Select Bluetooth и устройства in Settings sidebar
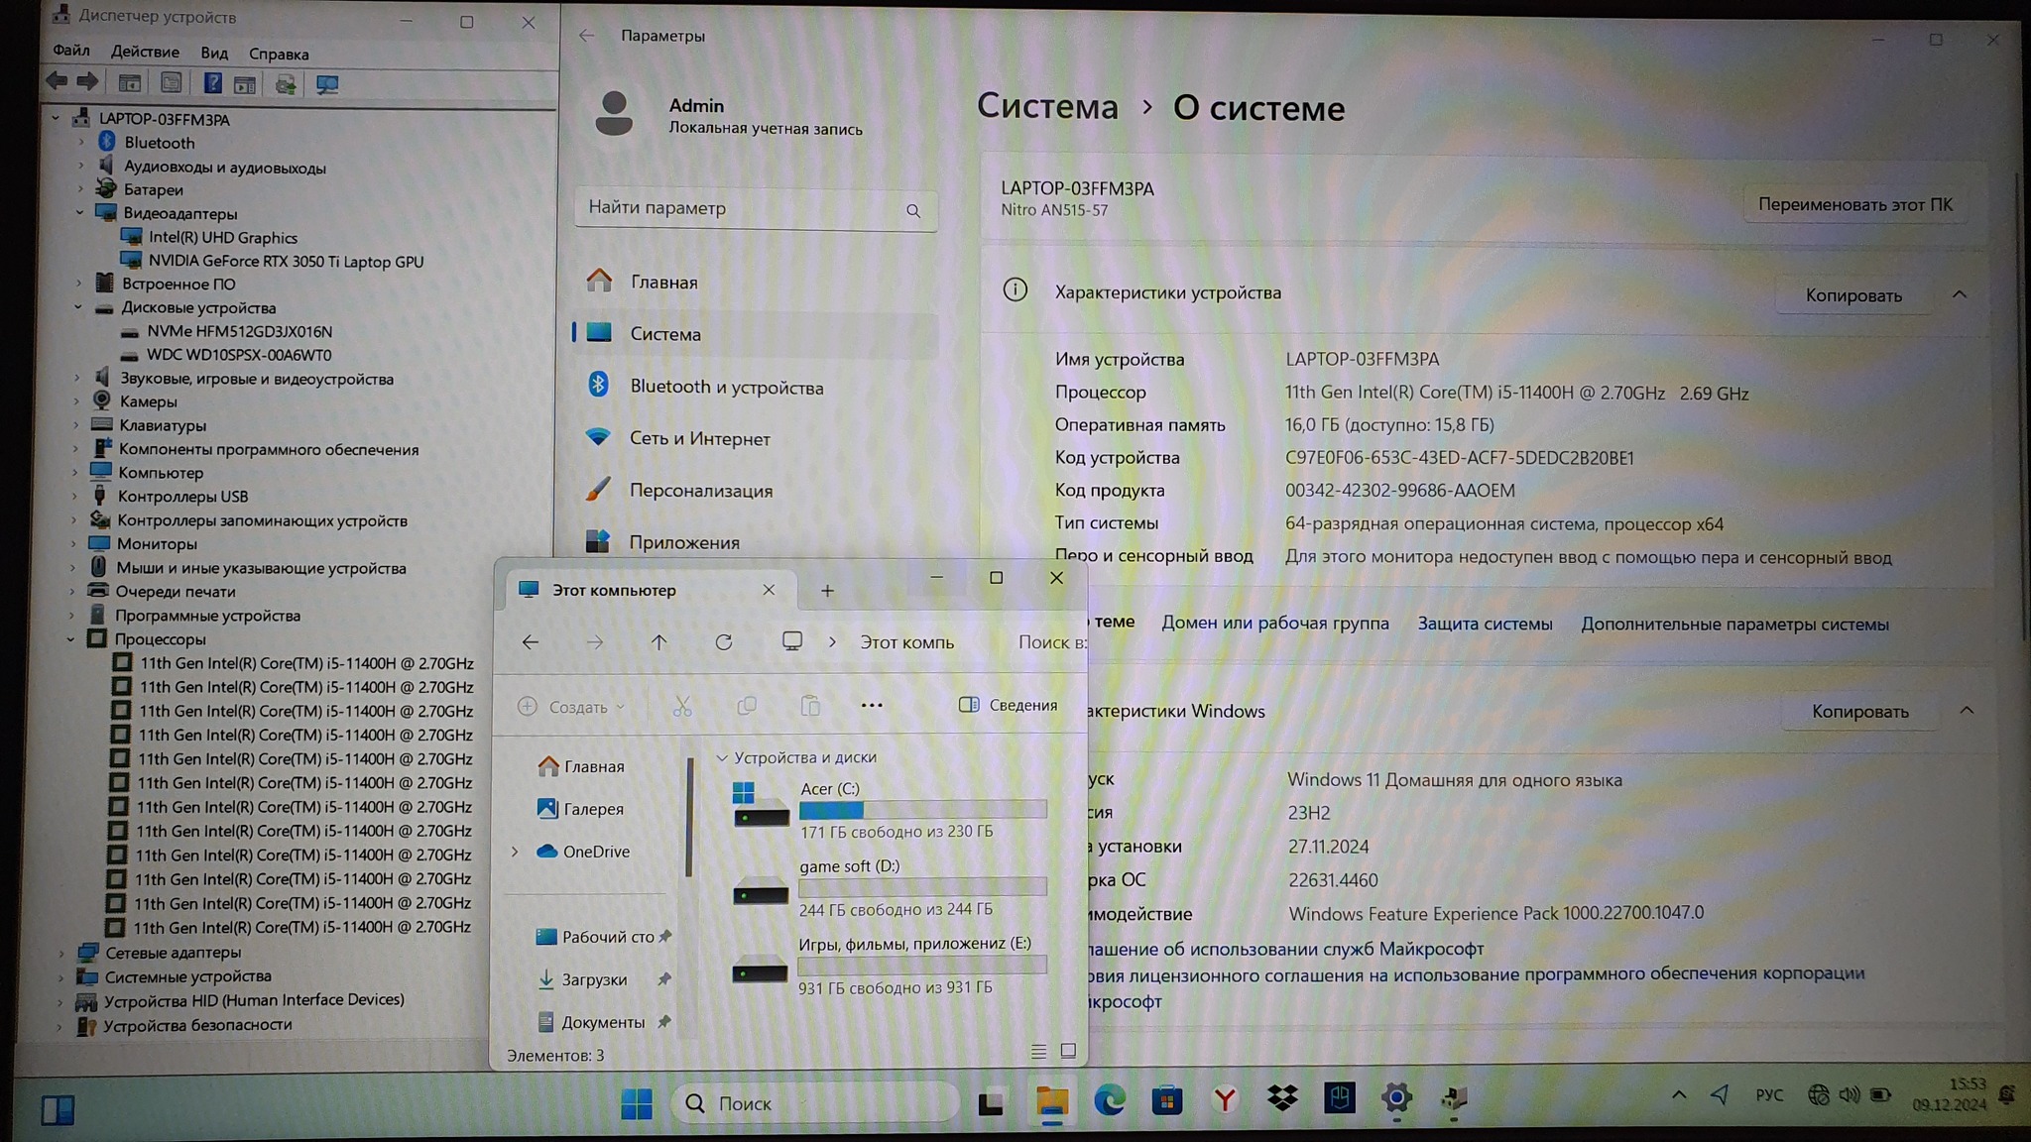2031x1142 pixels. [726, 387]
